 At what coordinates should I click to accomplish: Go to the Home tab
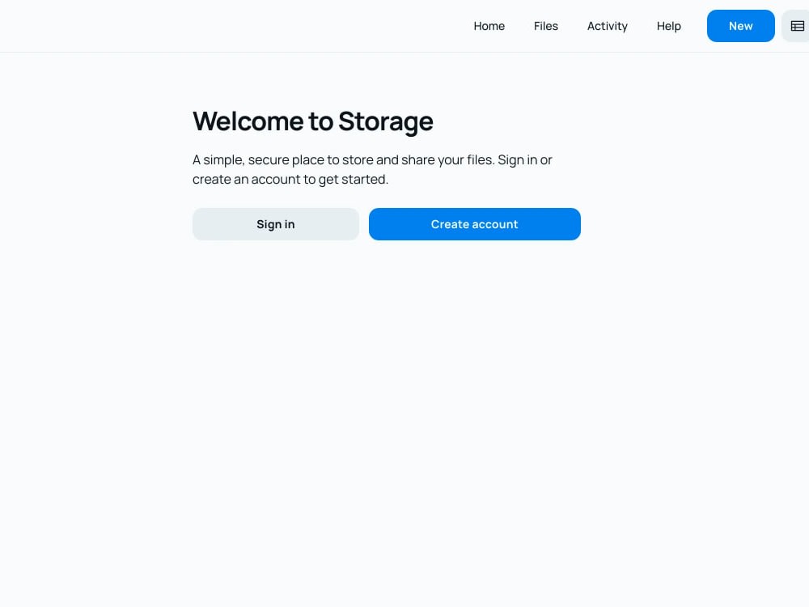(489, 26)
